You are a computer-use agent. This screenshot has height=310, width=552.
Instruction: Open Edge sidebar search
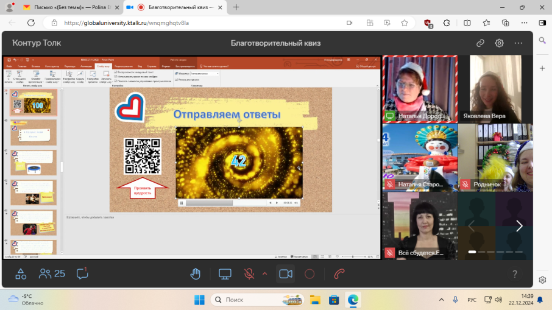542,40
